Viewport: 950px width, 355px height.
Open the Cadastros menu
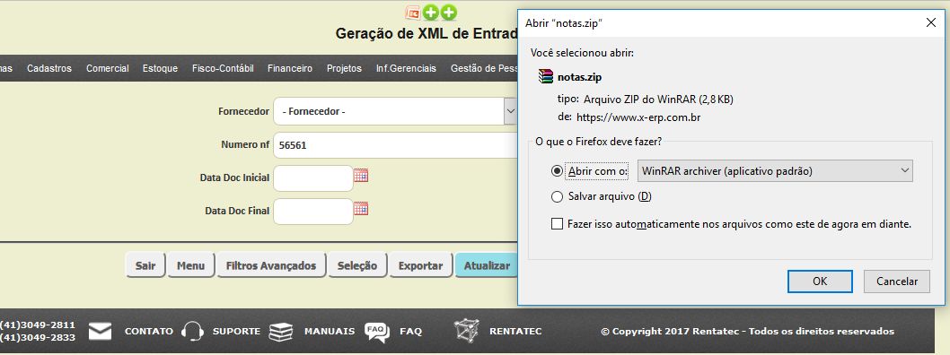(49, 68)
